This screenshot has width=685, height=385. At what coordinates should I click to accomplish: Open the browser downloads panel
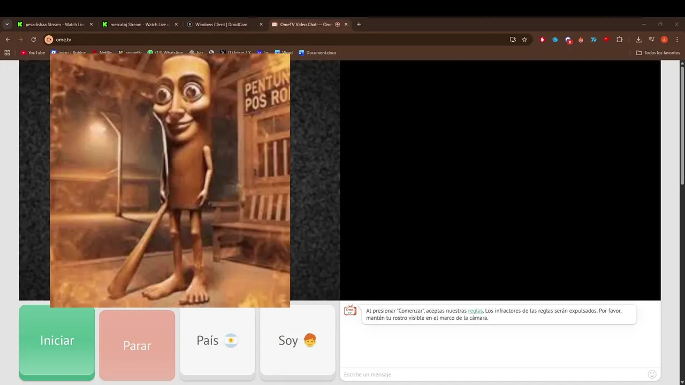[638, 40]
